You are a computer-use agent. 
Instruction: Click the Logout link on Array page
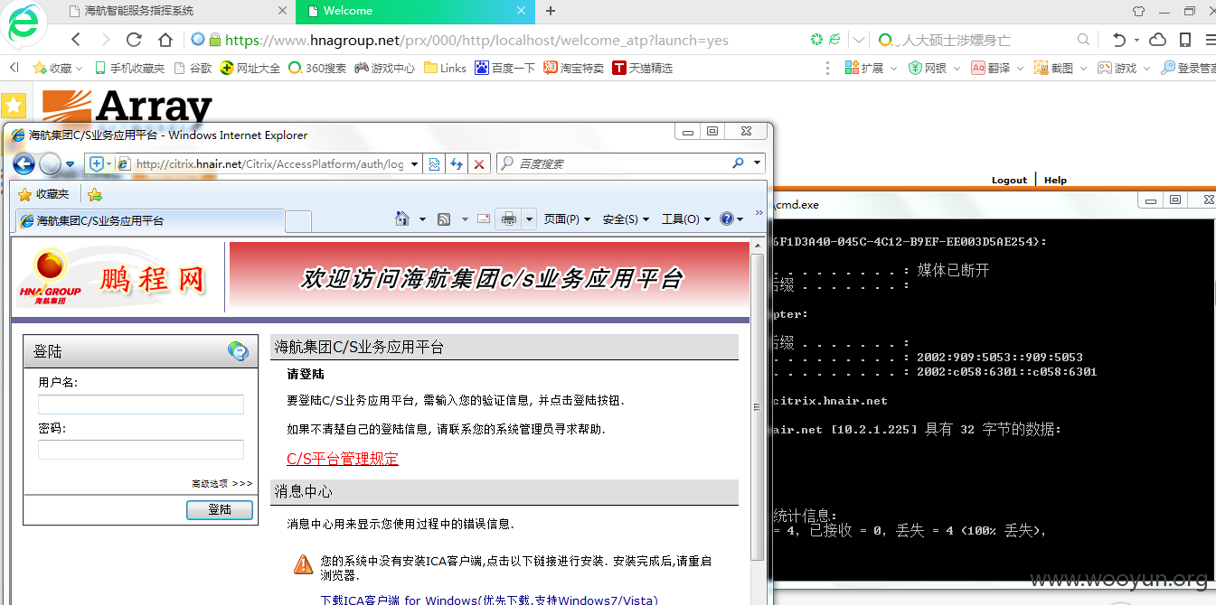[x=1009, y=180]
